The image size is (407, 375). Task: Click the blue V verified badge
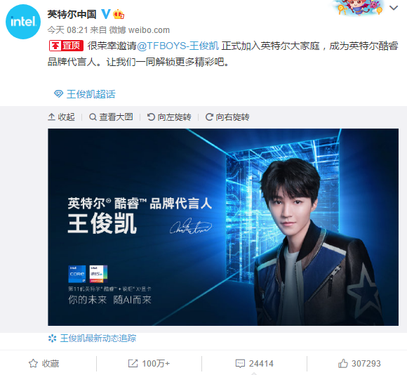click(x=106, y=14)
